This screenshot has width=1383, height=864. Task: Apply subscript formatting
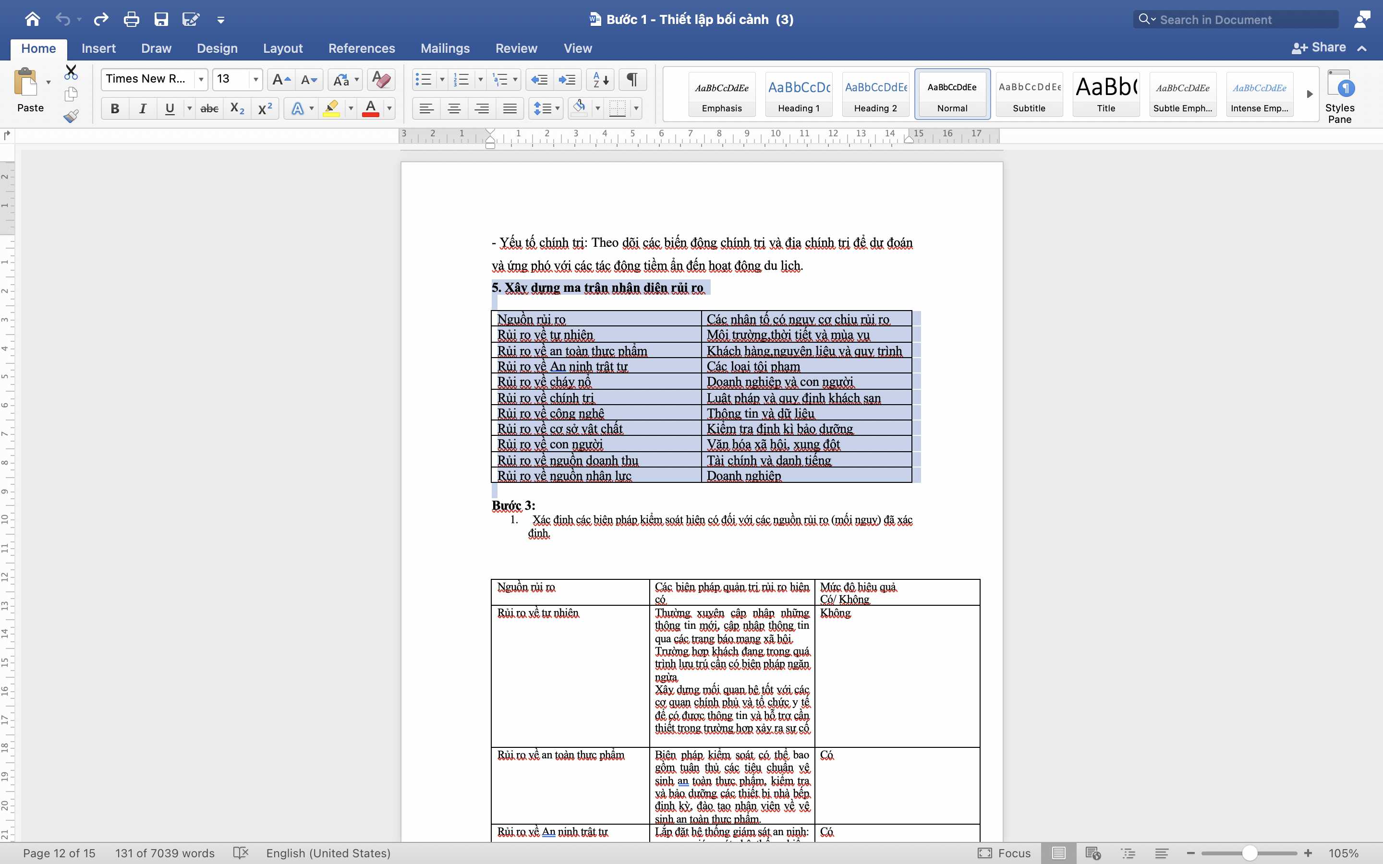pyautogui.click(x=237, y=108)
